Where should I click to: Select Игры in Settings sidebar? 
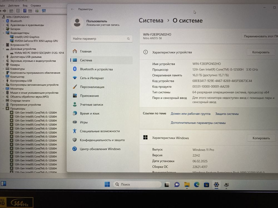(x=101, y=122)
